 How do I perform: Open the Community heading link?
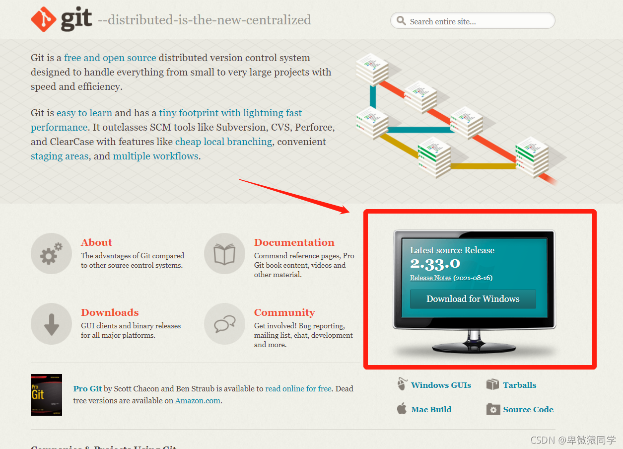click(x=284, y=312)
